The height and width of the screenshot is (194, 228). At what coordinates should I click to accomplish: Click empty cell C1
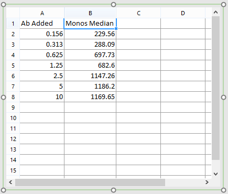(x=138, y=24)
